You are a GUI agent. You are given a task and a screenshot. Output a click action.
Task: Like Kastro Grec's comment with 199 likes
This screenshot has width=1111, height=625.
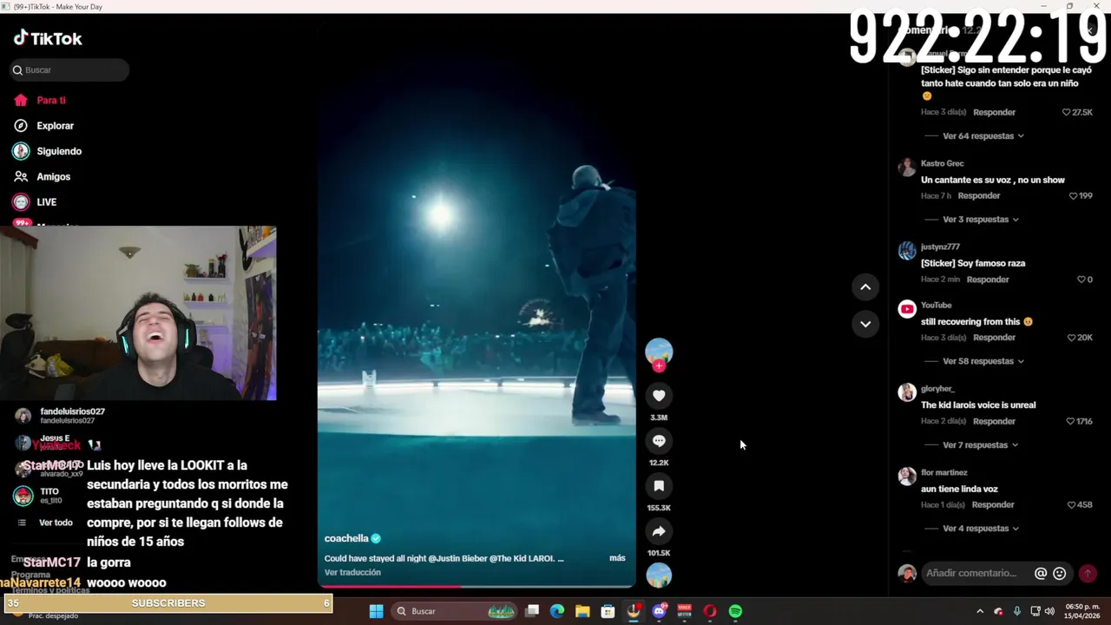tap(1074, 196)
